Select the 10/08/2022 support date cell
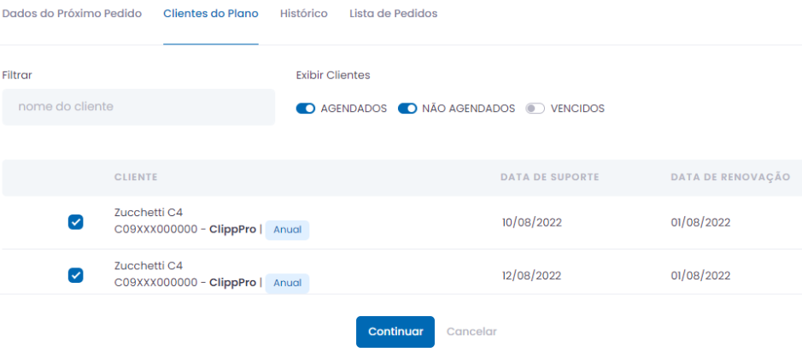Screen dimensions: 802x364 point(531,222)
